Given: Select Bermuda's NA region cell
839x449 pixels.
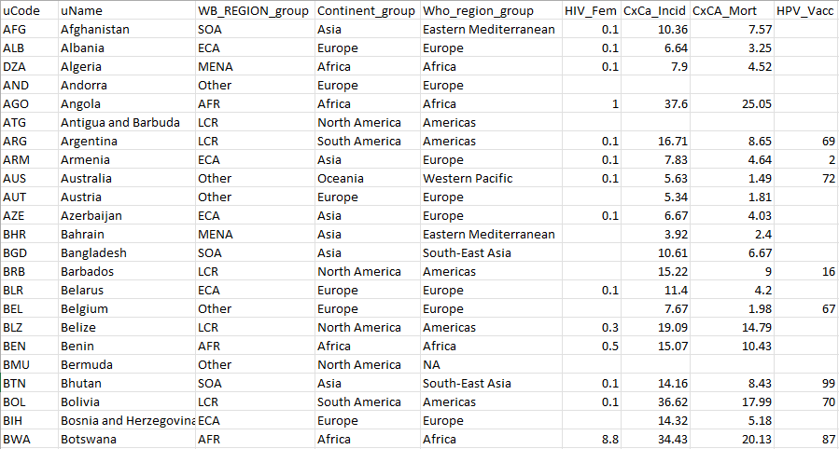Looking at the screenshot, I should point(491,364).
